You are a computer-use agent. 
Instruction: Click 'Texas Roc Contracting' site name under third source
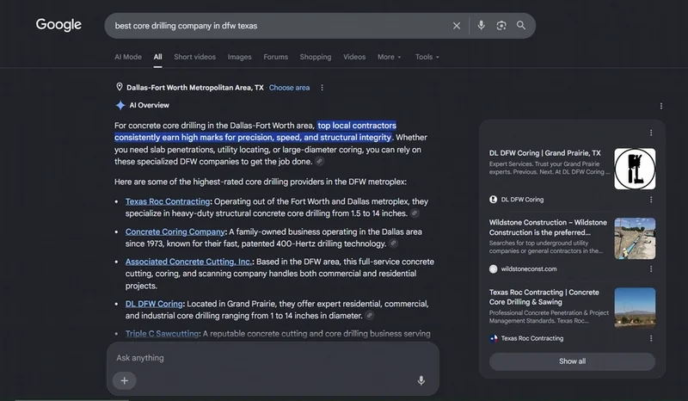click(x=532, y=338)
